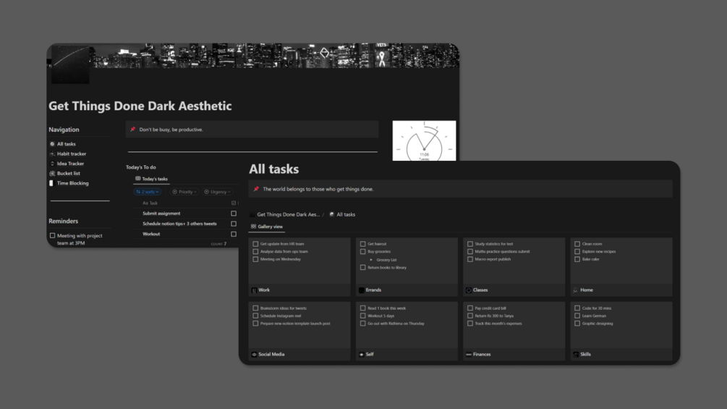727x409 pixels.
Task: Open the 2 sorts dropdown
Action: tap(147, 192)
